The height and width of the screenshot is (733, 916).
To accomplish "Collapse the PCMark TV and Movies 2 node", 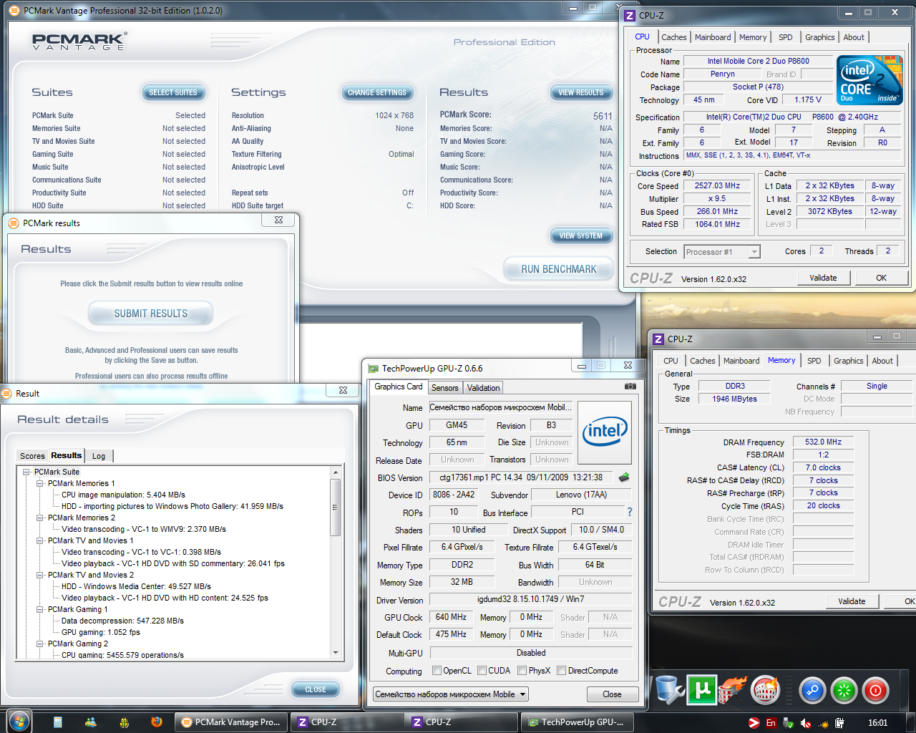I will pos(41,575).
